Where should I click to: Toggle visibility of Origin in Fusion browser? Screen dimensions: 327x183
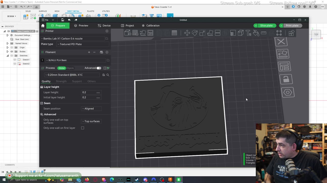12,48
